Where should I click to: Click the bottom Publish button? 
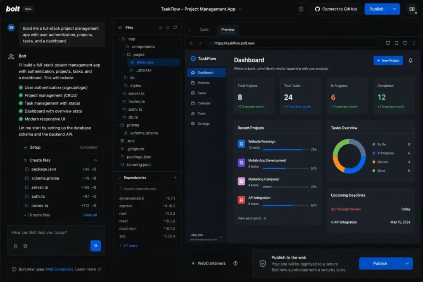380,263
